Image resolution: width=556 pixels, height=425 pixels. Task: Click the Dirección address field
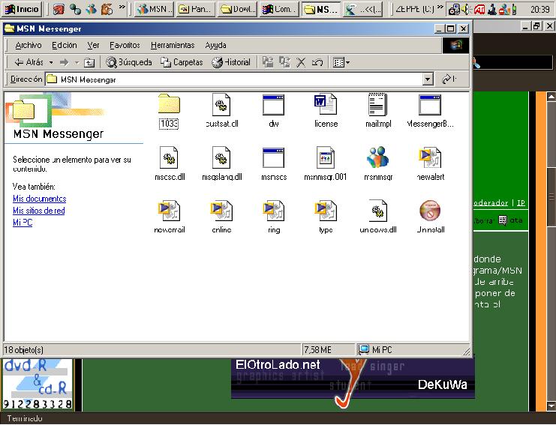pos(234,79)
